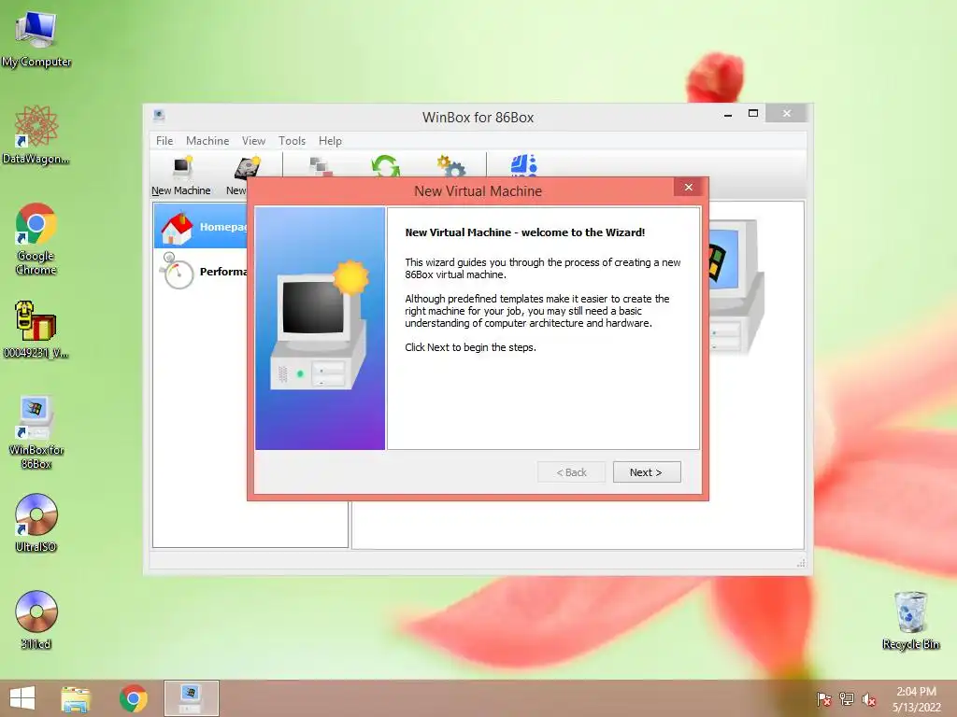Maximize the WinBox for 86Box window
Viewport: 957px width, 717px height.
(x=753, y=113)
